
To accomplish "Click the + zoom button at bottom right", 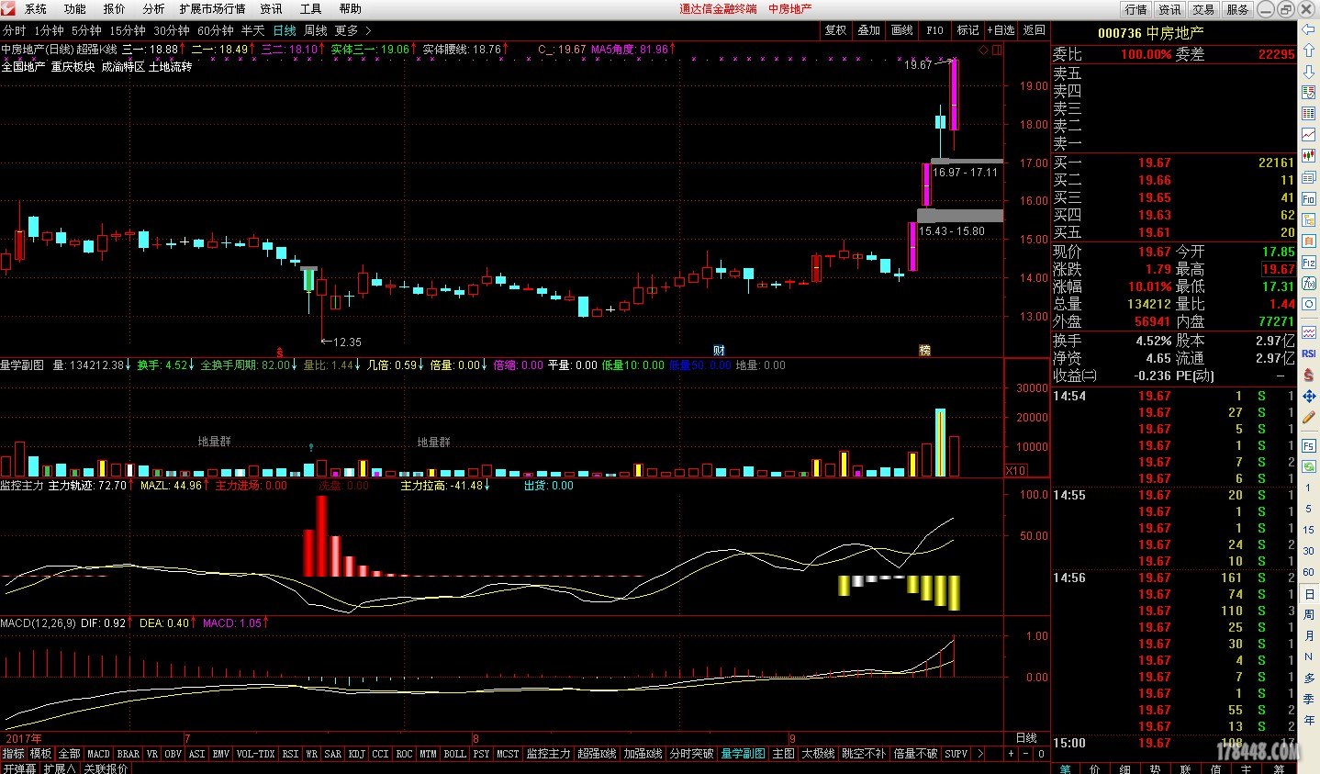I will pyautogui.click(x=1011, y=754).
